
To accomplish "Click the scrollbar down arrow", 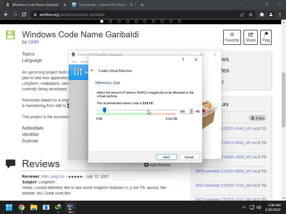I will click(x=283, y=198).
